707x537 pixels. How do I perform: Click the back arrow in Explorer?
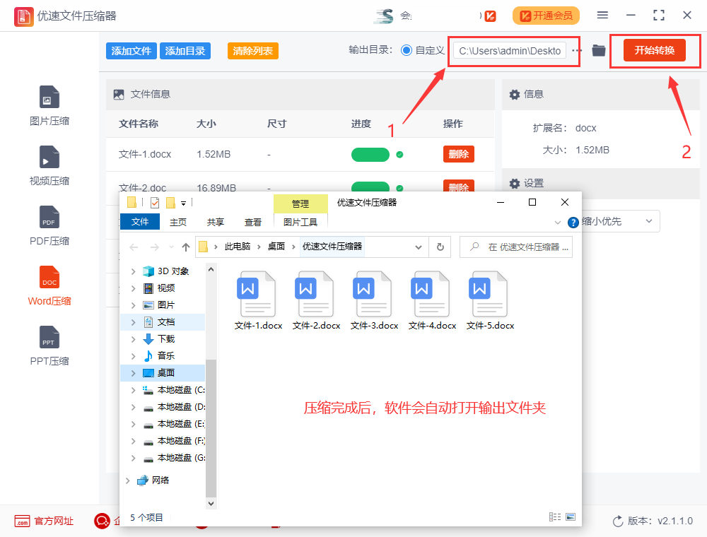pyautogui.click(x=134, y=247)
